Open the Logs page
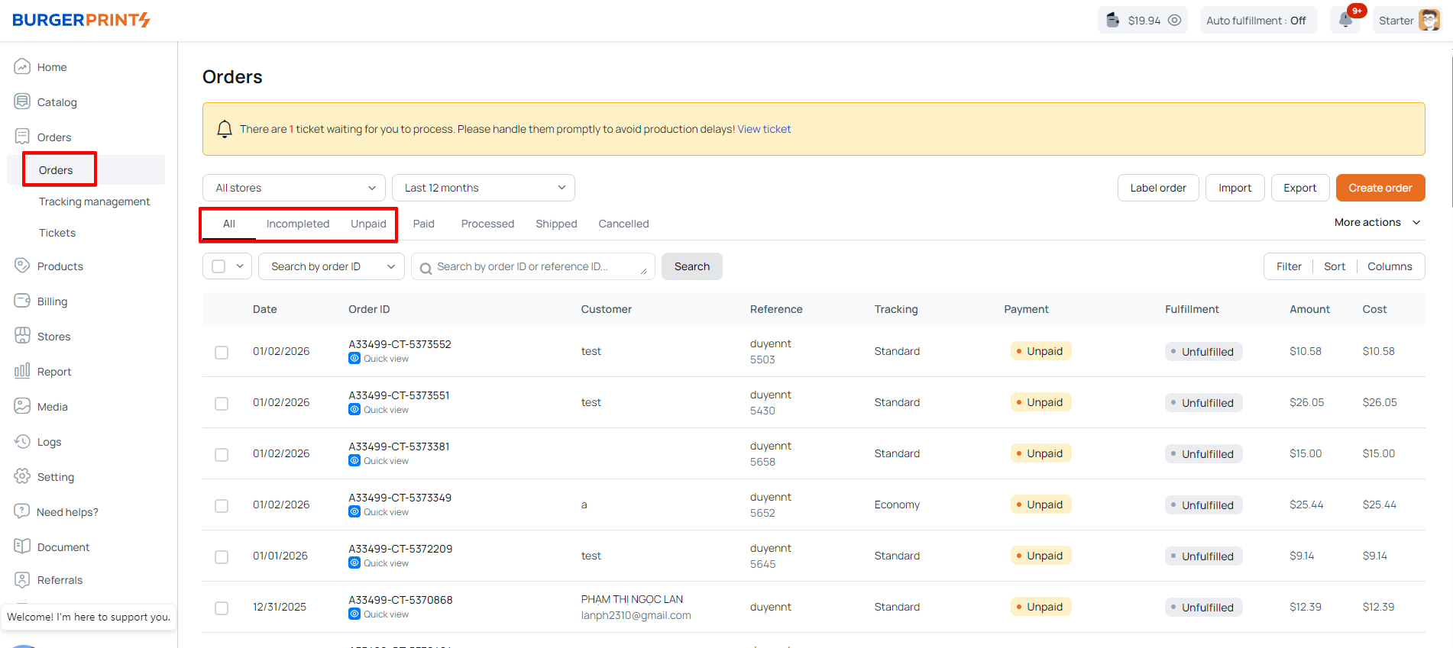 49,442
